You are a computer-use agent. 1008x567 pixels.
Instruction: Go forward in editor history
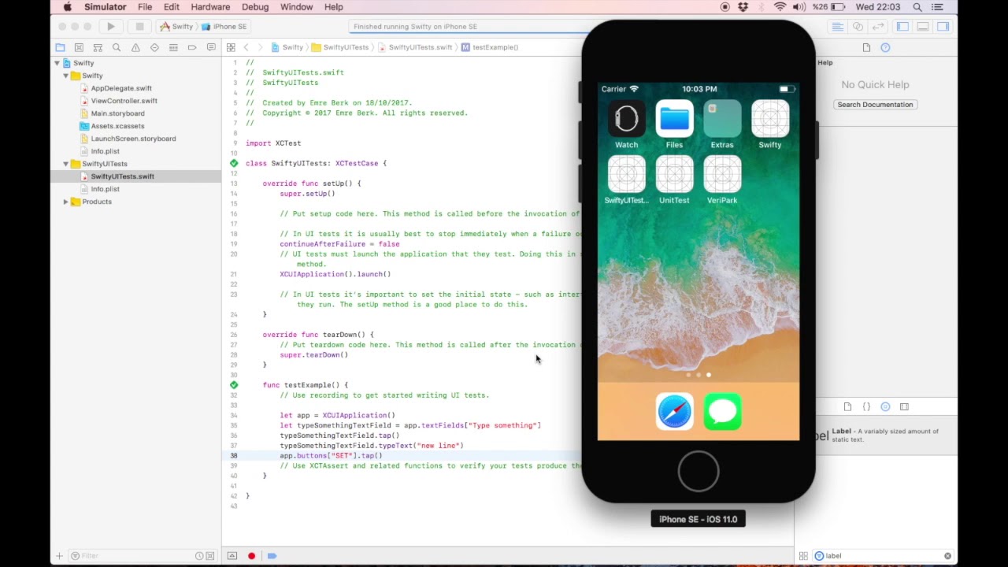coord(260,47)
